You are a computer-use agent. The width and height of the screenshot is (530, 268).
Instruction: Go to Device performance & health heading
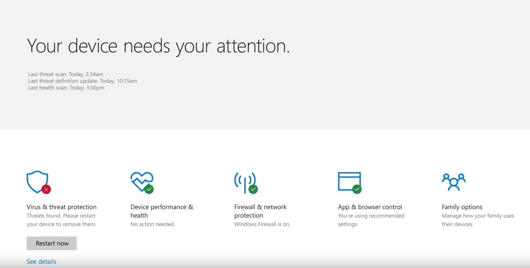(162, 211)
